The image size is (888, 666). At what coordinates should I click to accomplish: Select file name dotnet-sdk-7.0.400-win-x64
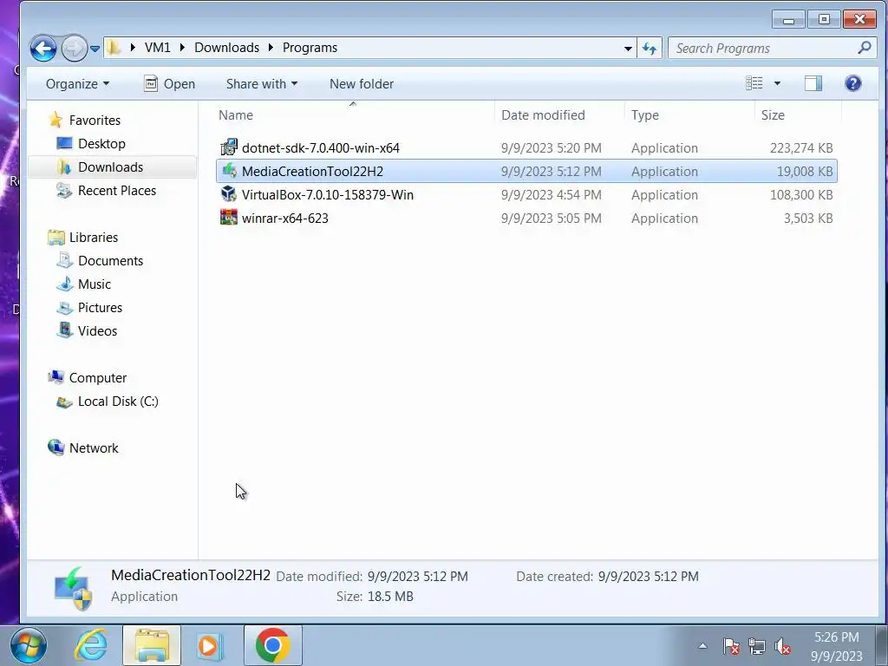point(321,147)
